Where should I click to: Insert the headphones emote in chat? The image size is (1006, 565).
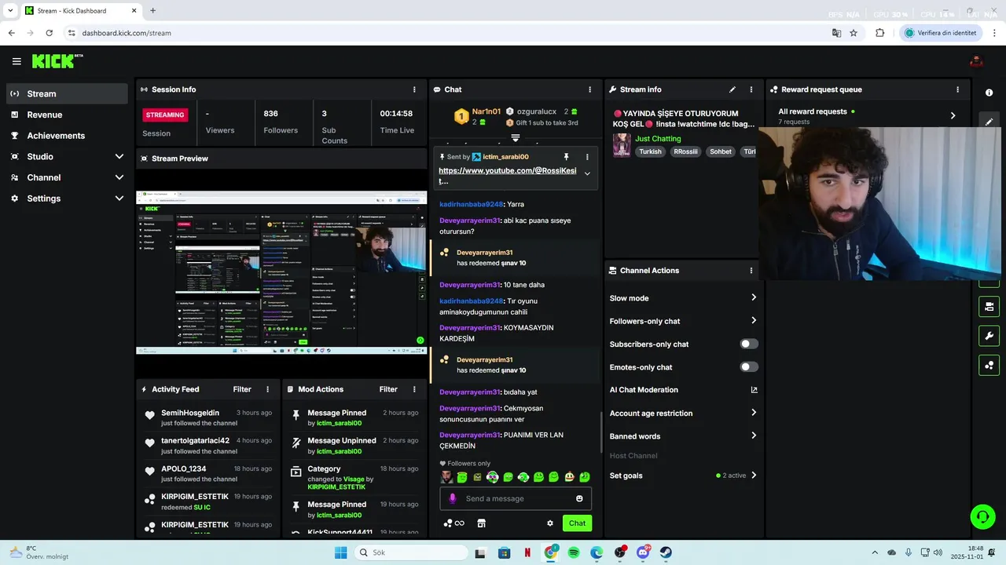[x=492, y=477]
